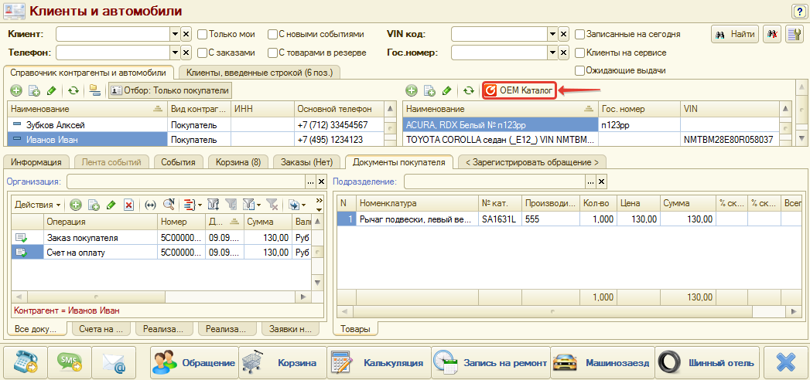The width and height of the screenshot is (810, 380).
Task: Click the Обращение button
Action: (x=194, y=362)
